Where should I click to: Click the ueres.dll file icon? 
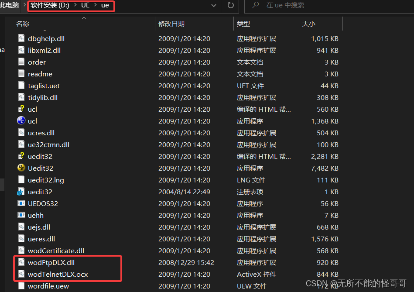pyautogui.click(x=21, y=239)
